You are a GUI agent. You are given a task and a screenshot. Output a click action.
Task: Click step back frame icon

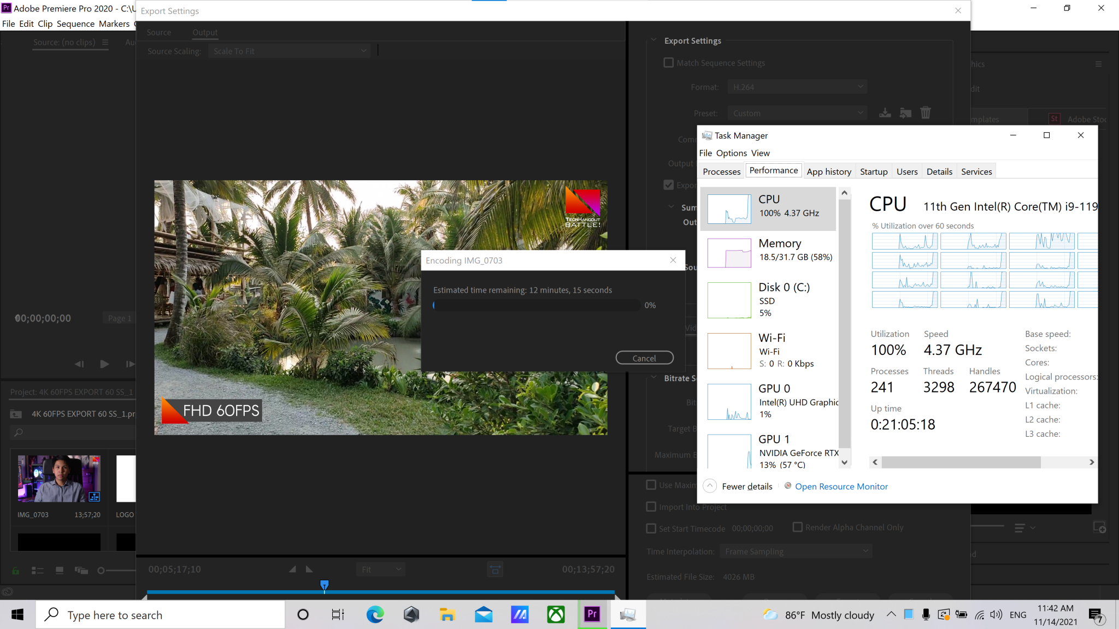point(79,364)
